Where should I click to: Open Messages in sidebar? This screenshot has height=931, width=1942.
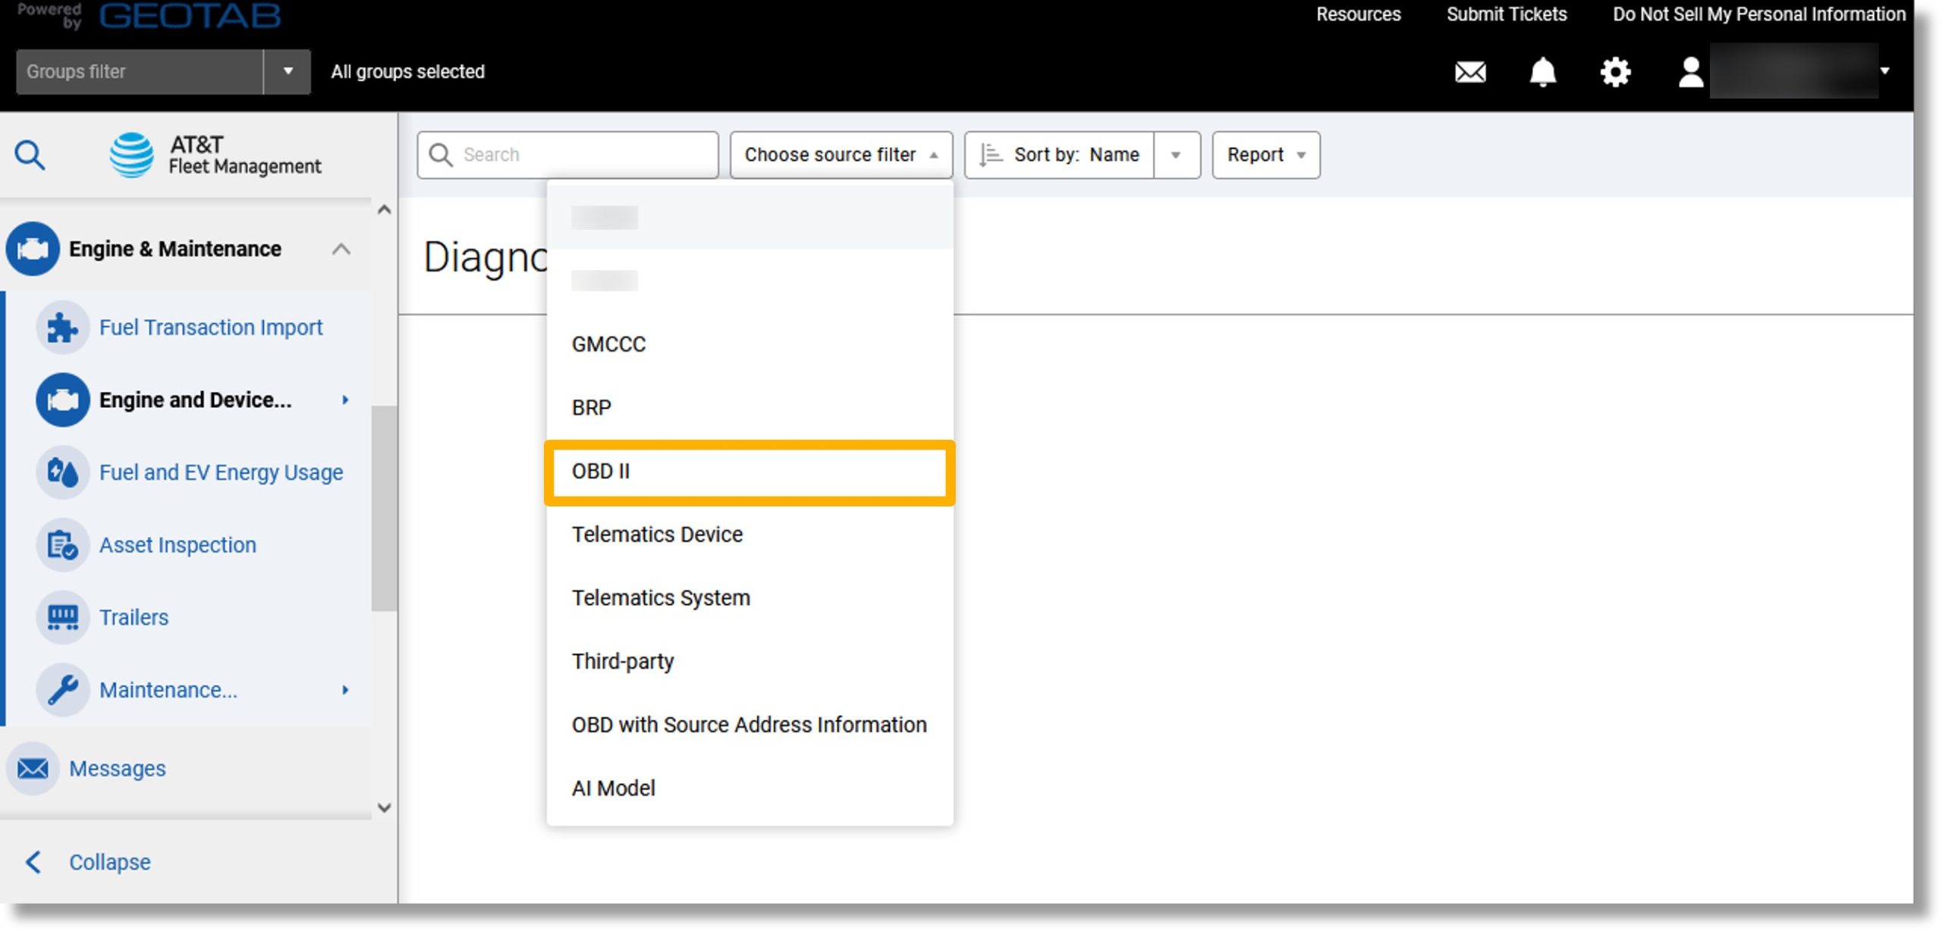pos(118,769)
